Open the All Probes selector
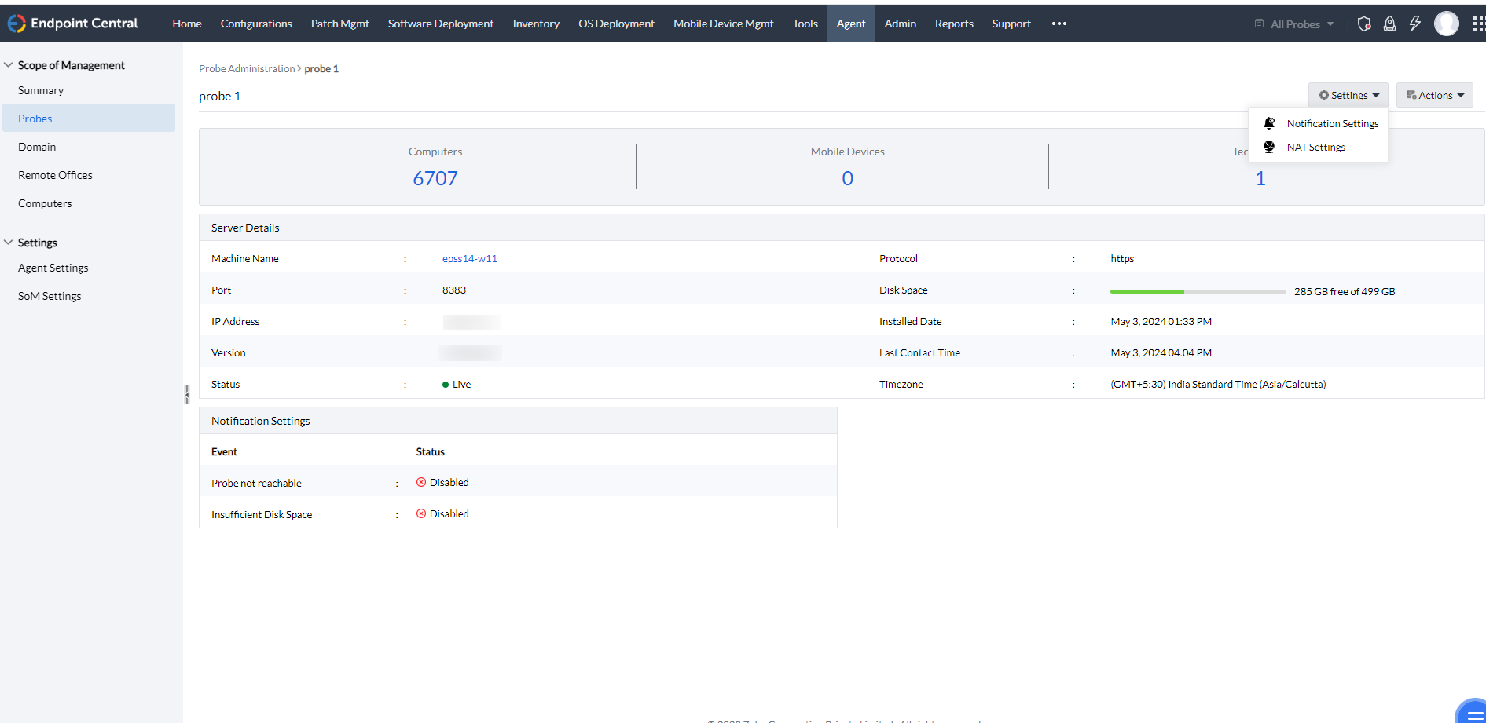 click(x=1295, y=24)
